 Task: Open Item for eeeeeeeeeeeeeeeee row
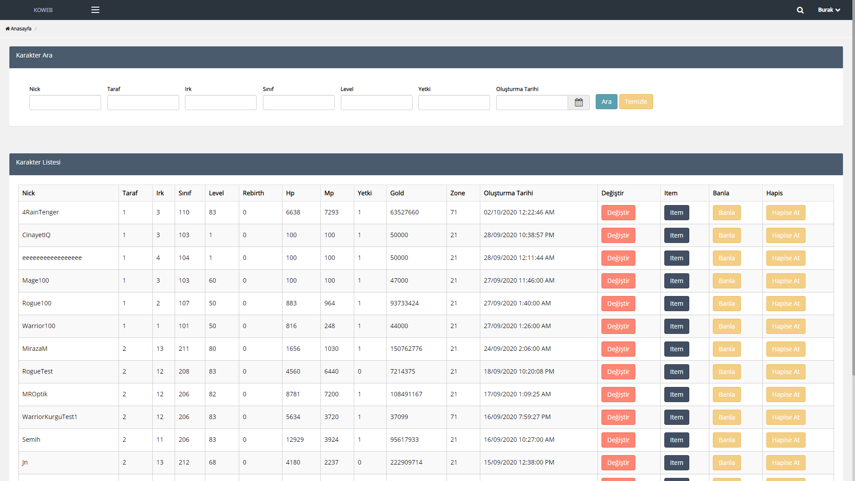(676, 258)
